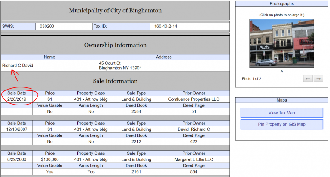Viewport: 330px width, 177px height.
Task: Click the Photo 1 of 2 label
Action: (x=251, y=79)
